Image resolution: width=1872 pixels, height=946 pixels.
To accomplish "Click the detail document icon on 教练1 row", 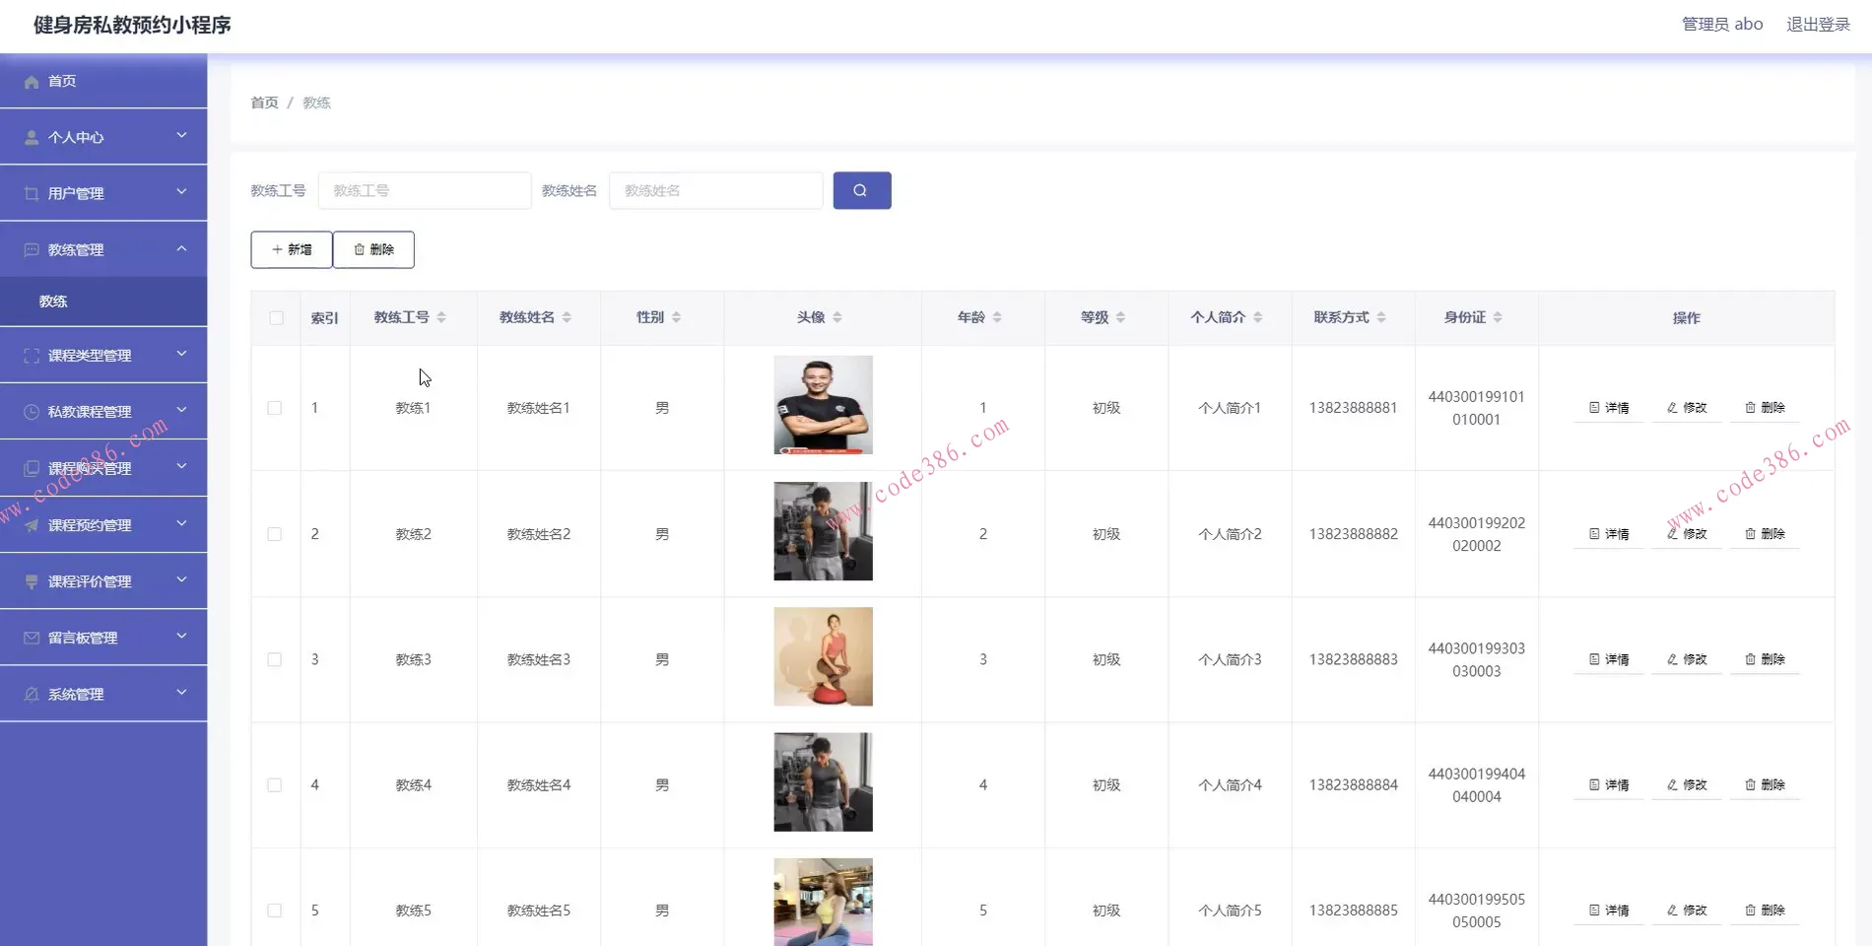I will point(1595,407).
